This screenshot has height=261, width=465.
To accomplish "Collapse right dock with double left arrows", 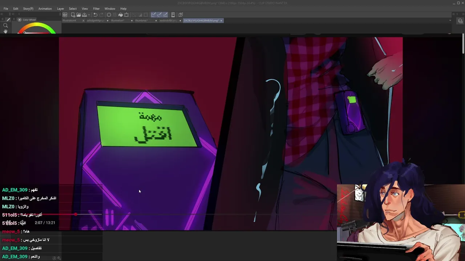I will tap(454, 14).
